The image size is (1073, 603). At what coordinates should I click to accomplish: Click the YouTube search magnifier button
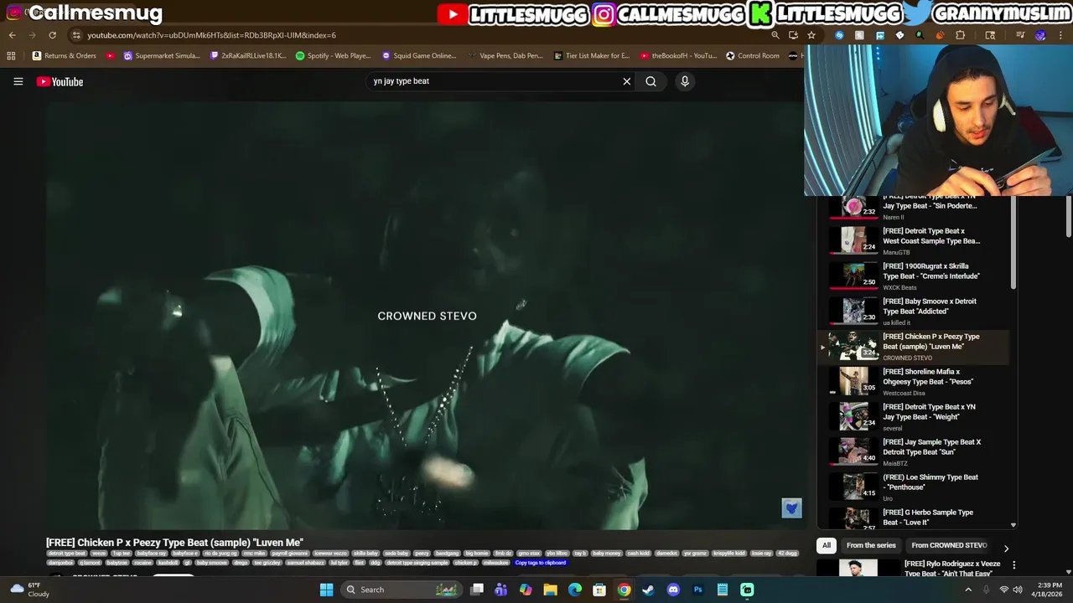pyautogui.click(x=651, y=81)
